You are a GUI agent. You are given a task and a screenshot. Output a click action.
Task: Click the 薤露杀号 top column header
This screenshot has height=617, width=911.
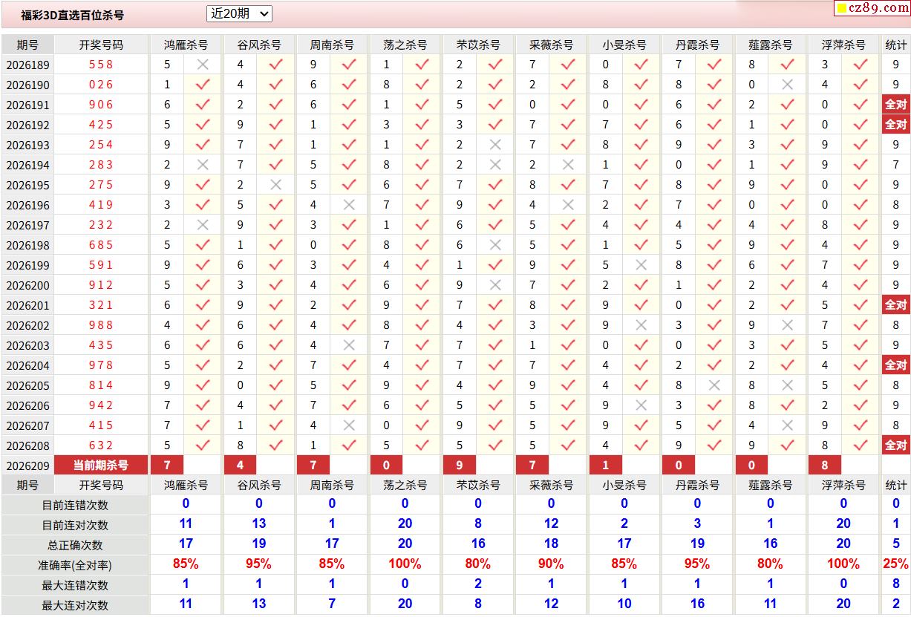[770, 45]
